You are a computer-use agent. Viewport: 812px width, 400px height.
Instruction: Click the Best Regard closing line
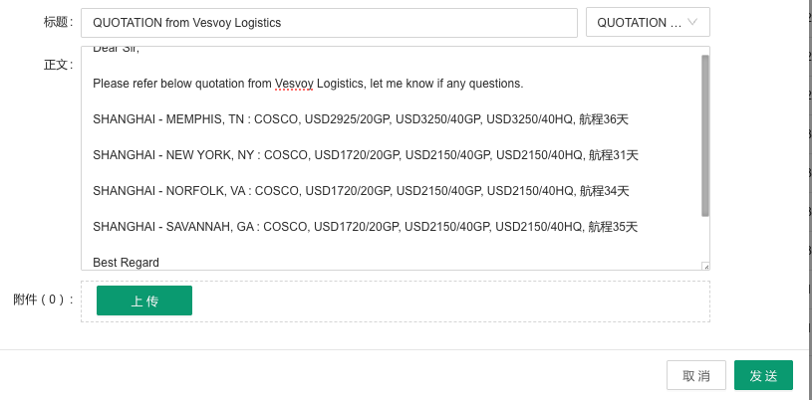126,263
